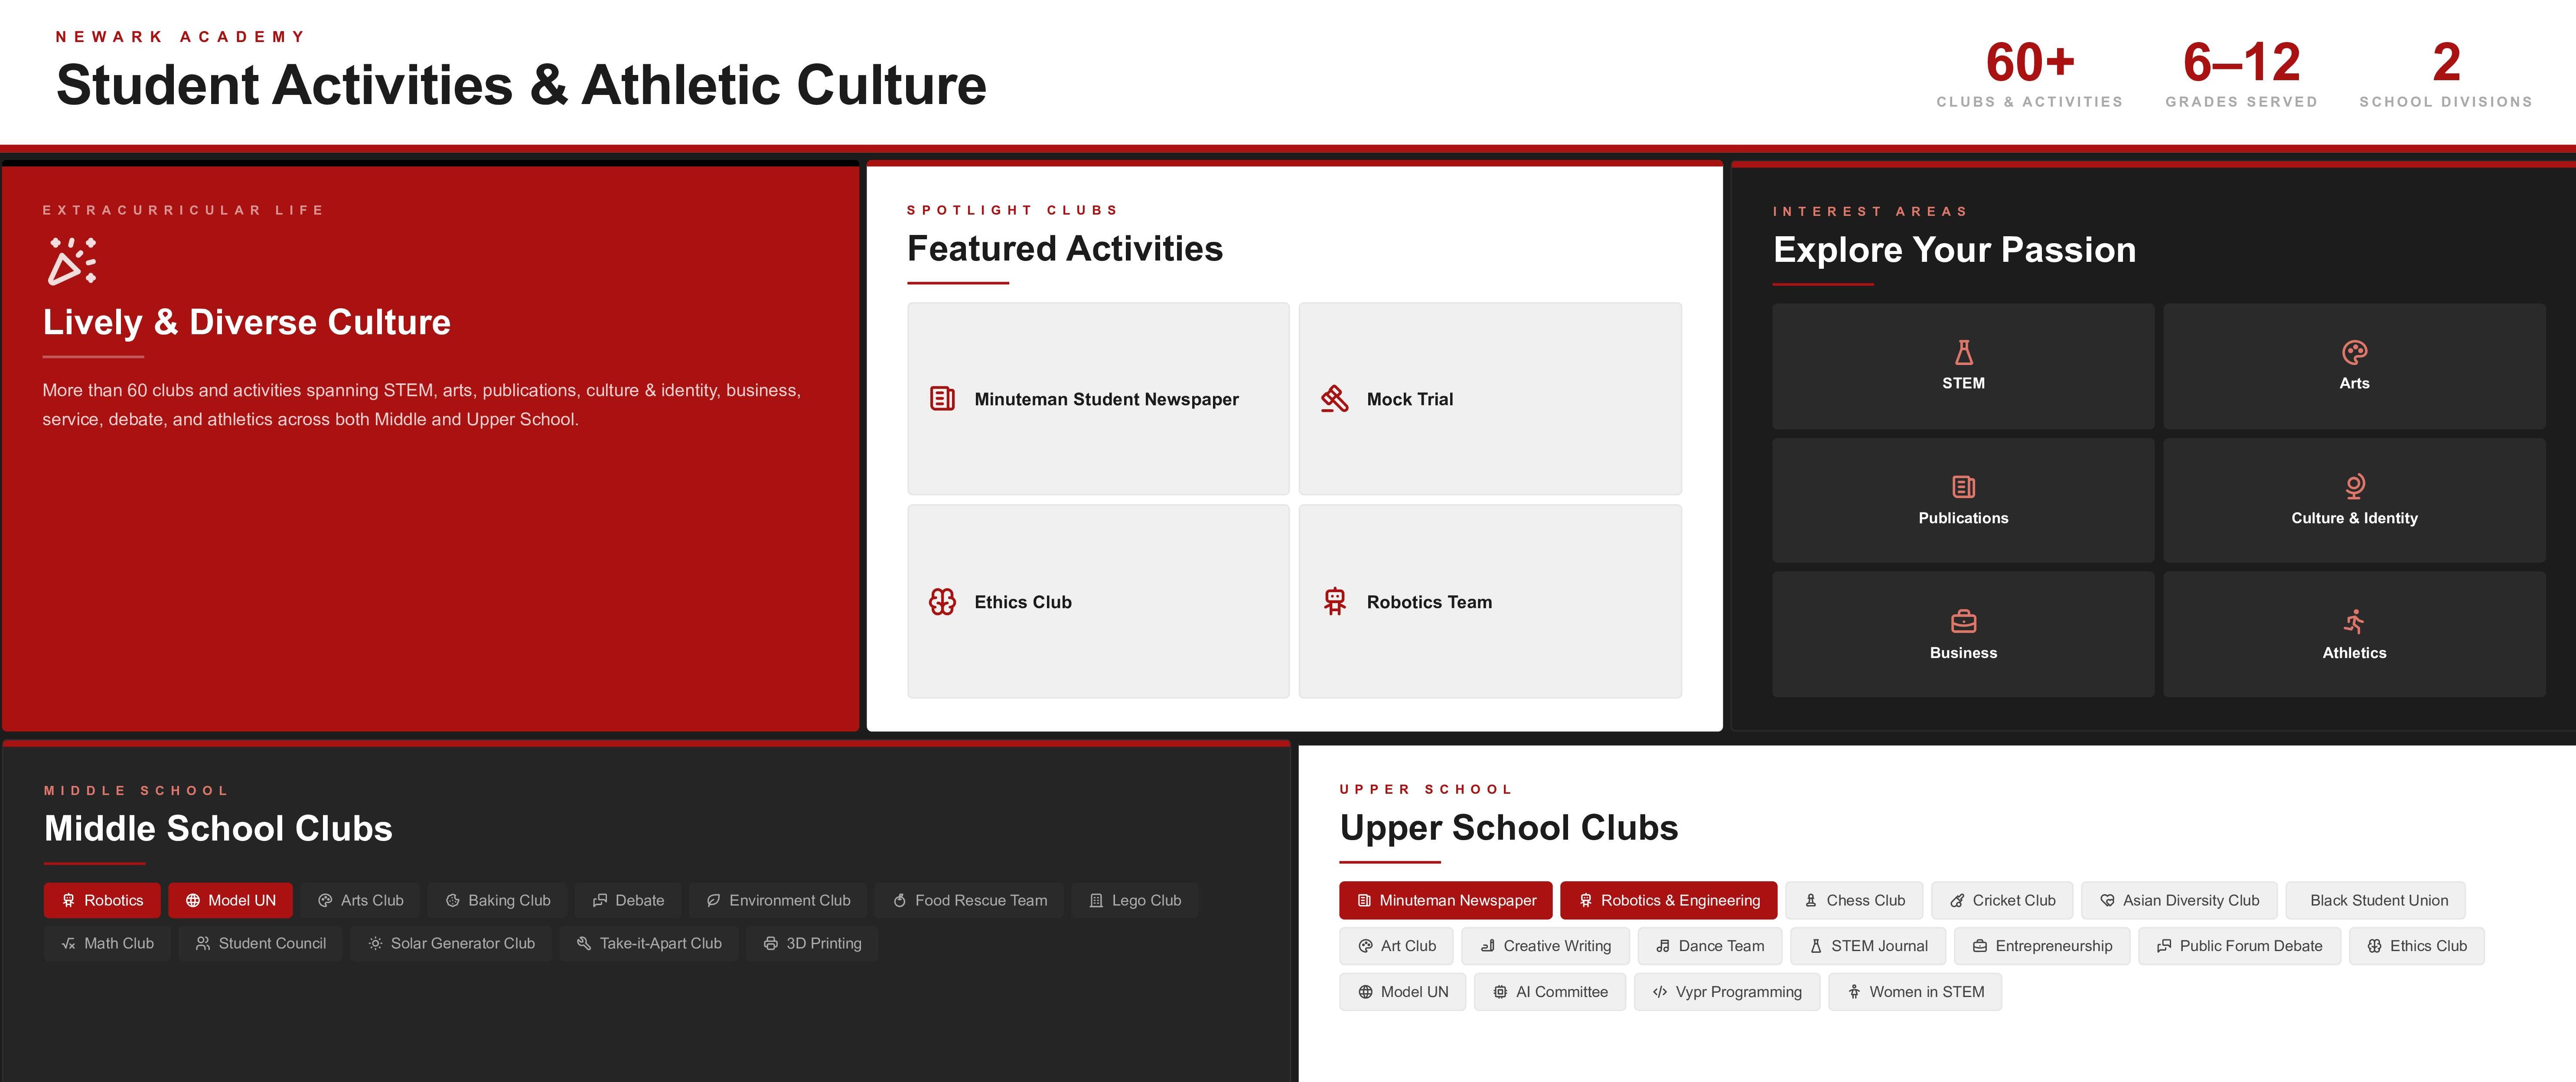
Task: Click the Creative Writing chip
Action: pyautogui.click(x=1545, y=946)
